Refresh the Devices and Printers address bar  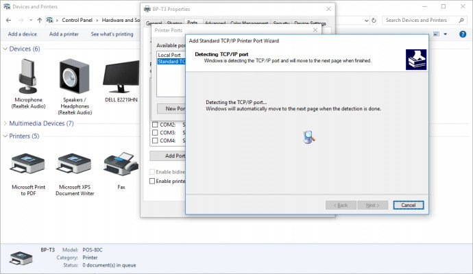coord(374,20)
